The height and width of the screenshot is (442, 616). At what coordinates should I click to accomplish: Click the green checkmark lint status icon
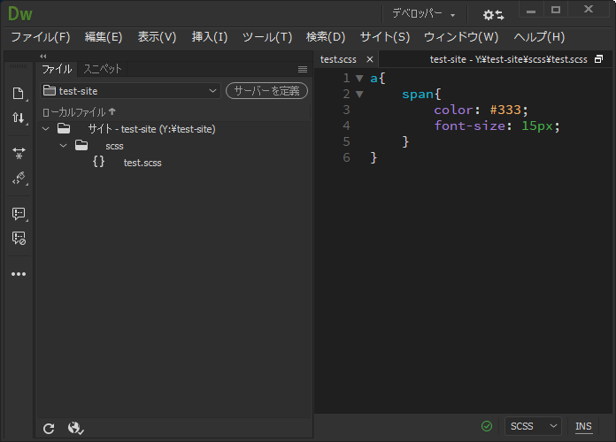[487, 426]
